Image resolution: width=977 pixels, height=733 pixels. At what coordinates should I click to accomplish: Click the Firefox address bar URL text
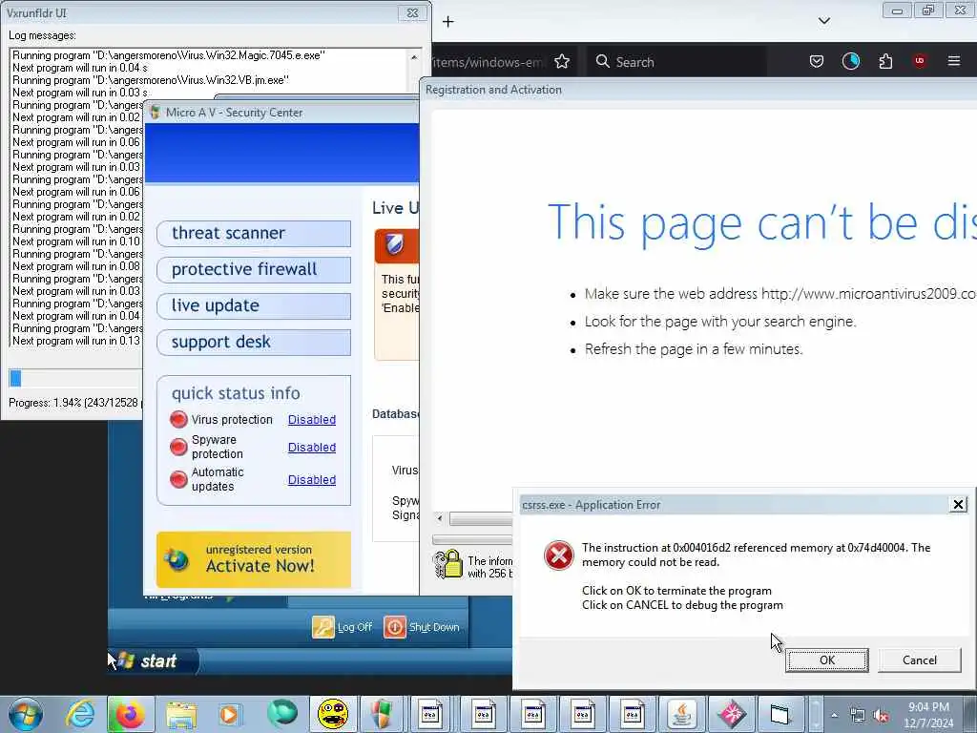click(x=488, y=62)
